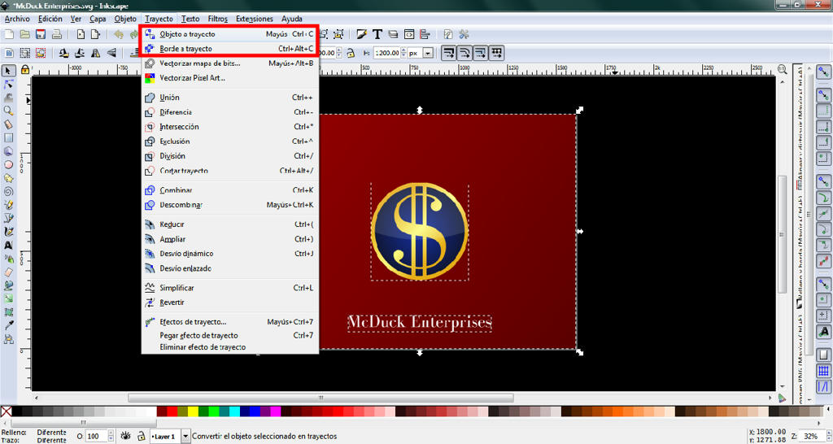Viewport: 833px width, 444px height.
Task: Choose Diferencia from the menu
Action: [x=230, y=112]
